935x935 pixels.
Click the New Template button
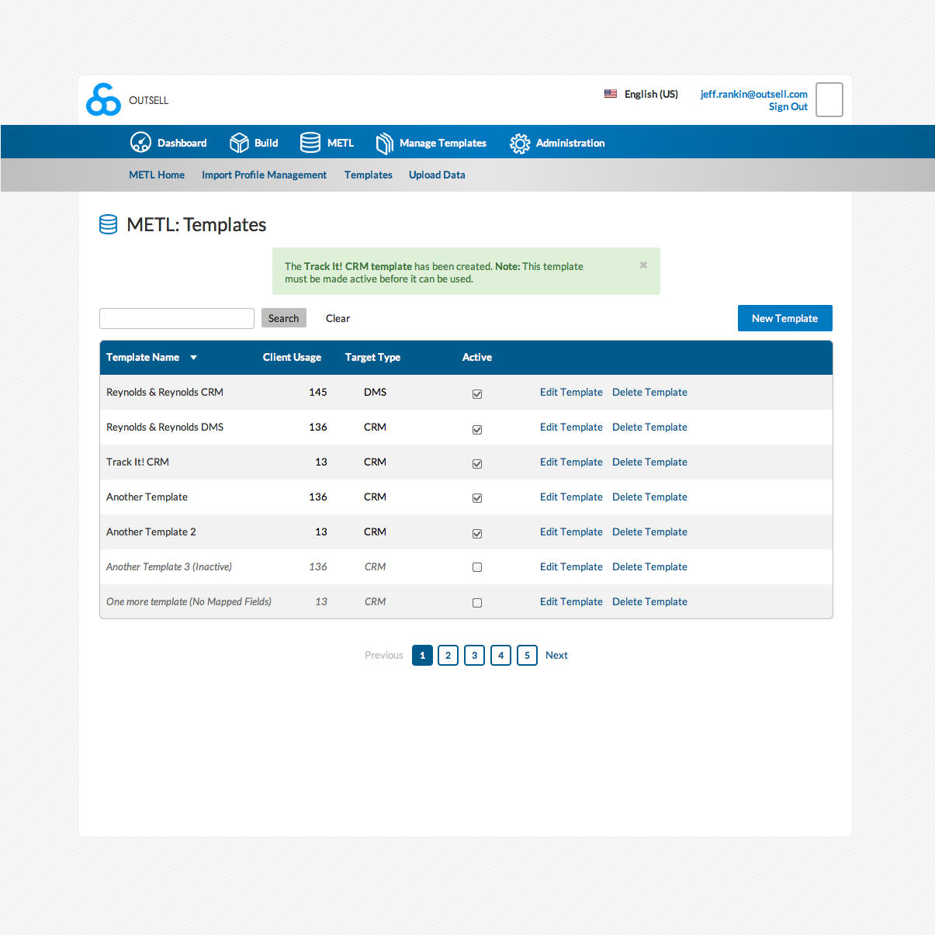coord(784,318)
